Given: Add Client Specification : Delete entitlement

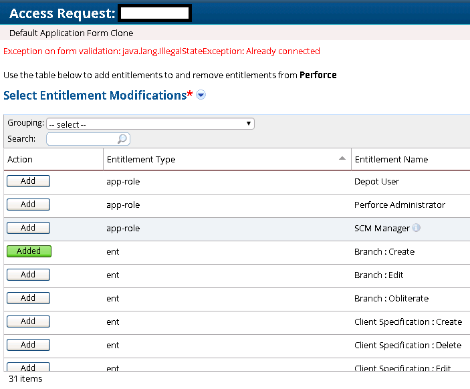Looking at the screenshot, I should 29,345.
